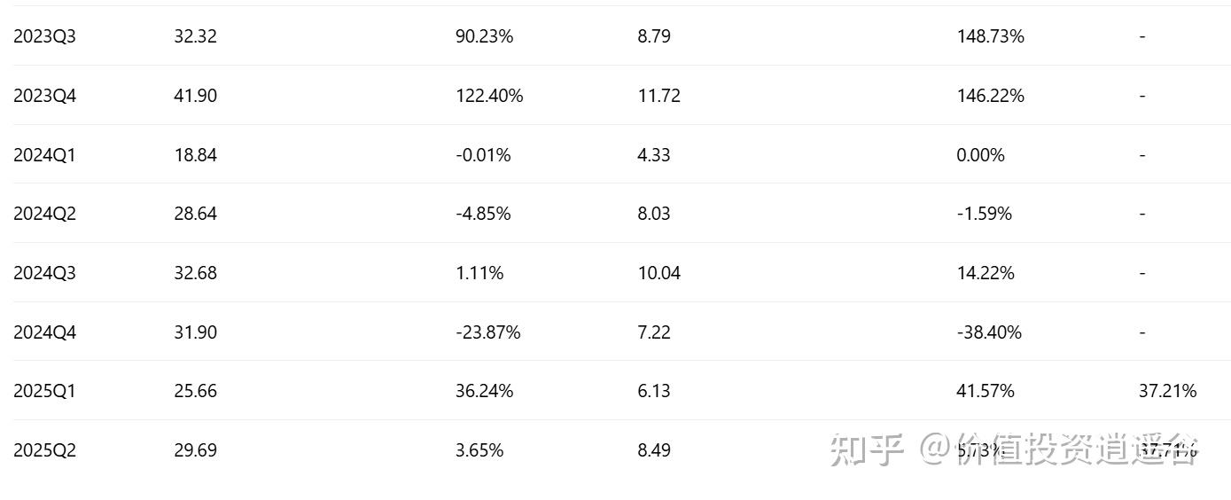Select the 2025Q1 quarter label
1231x500 pixels.
tap(44, 391)
